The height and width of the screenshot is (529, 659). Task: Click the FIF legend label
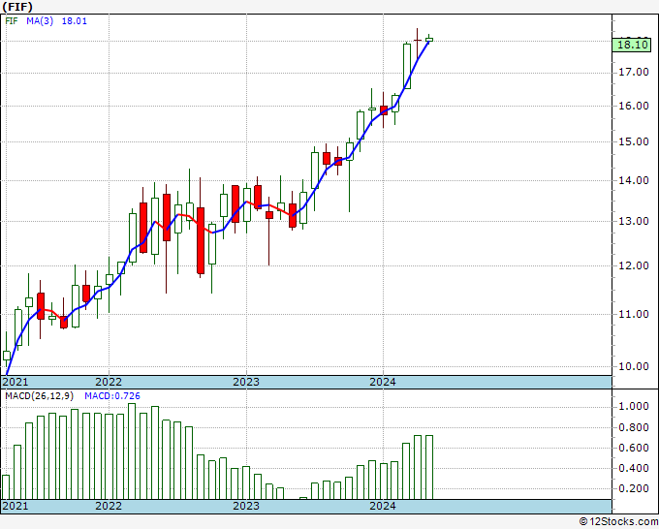pos(12,21)
